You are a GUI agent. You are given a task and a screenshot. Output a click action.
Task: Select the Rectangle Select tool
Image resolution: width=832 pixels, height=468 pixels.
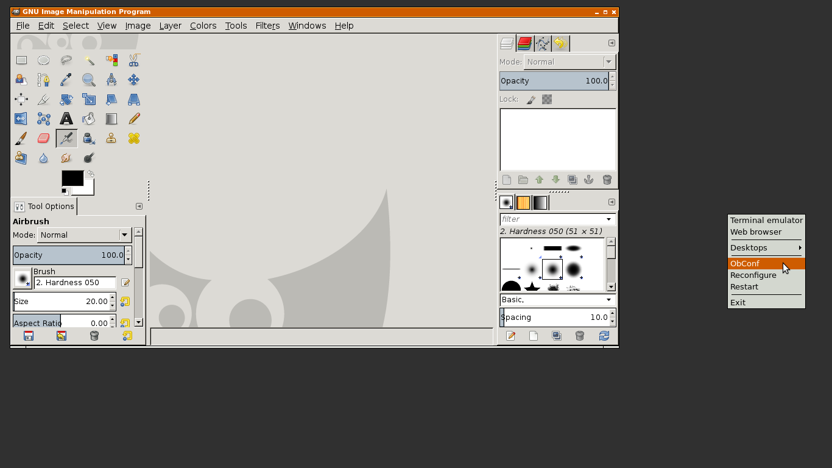click(21, 60)
